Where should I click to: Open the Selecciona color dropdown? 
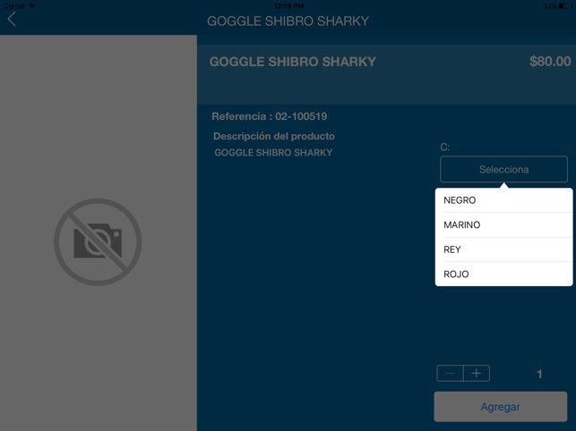pos(503,169)
